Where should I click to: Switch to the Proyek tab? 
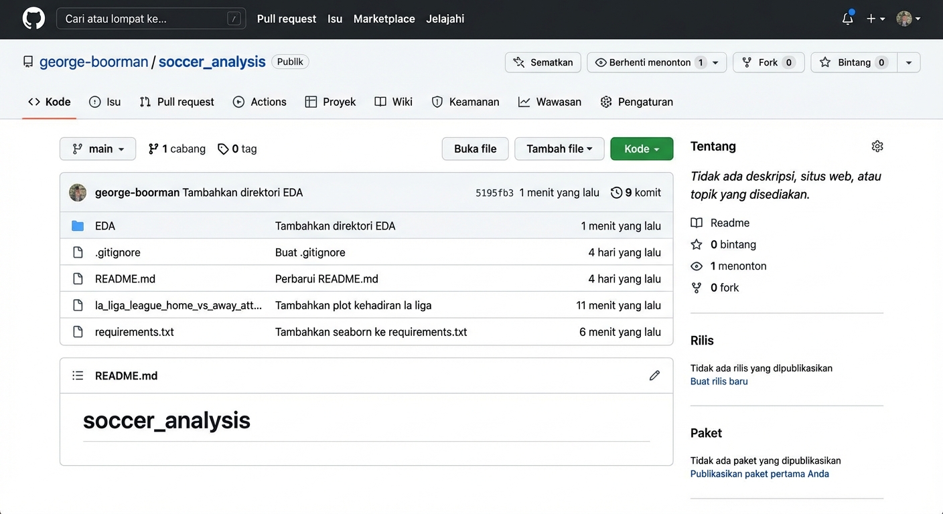pos(331,102)
